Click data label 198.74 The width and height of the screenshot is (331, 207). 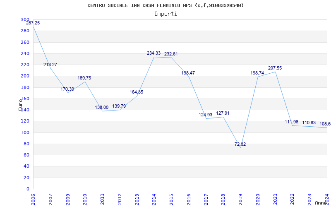point(257,73)
